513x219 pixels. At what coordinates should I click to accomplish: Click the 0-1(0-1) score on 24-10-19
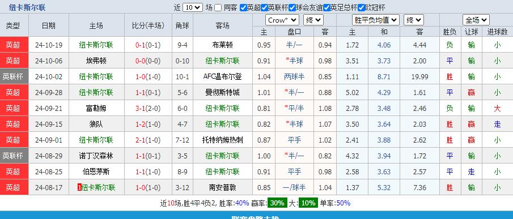click(x=148, y=45)
